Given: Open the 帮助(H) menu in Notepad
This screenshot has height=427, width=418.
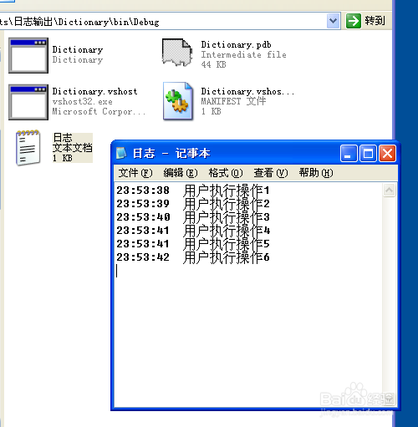Looking at the screenshot, I should click(316, 173).
